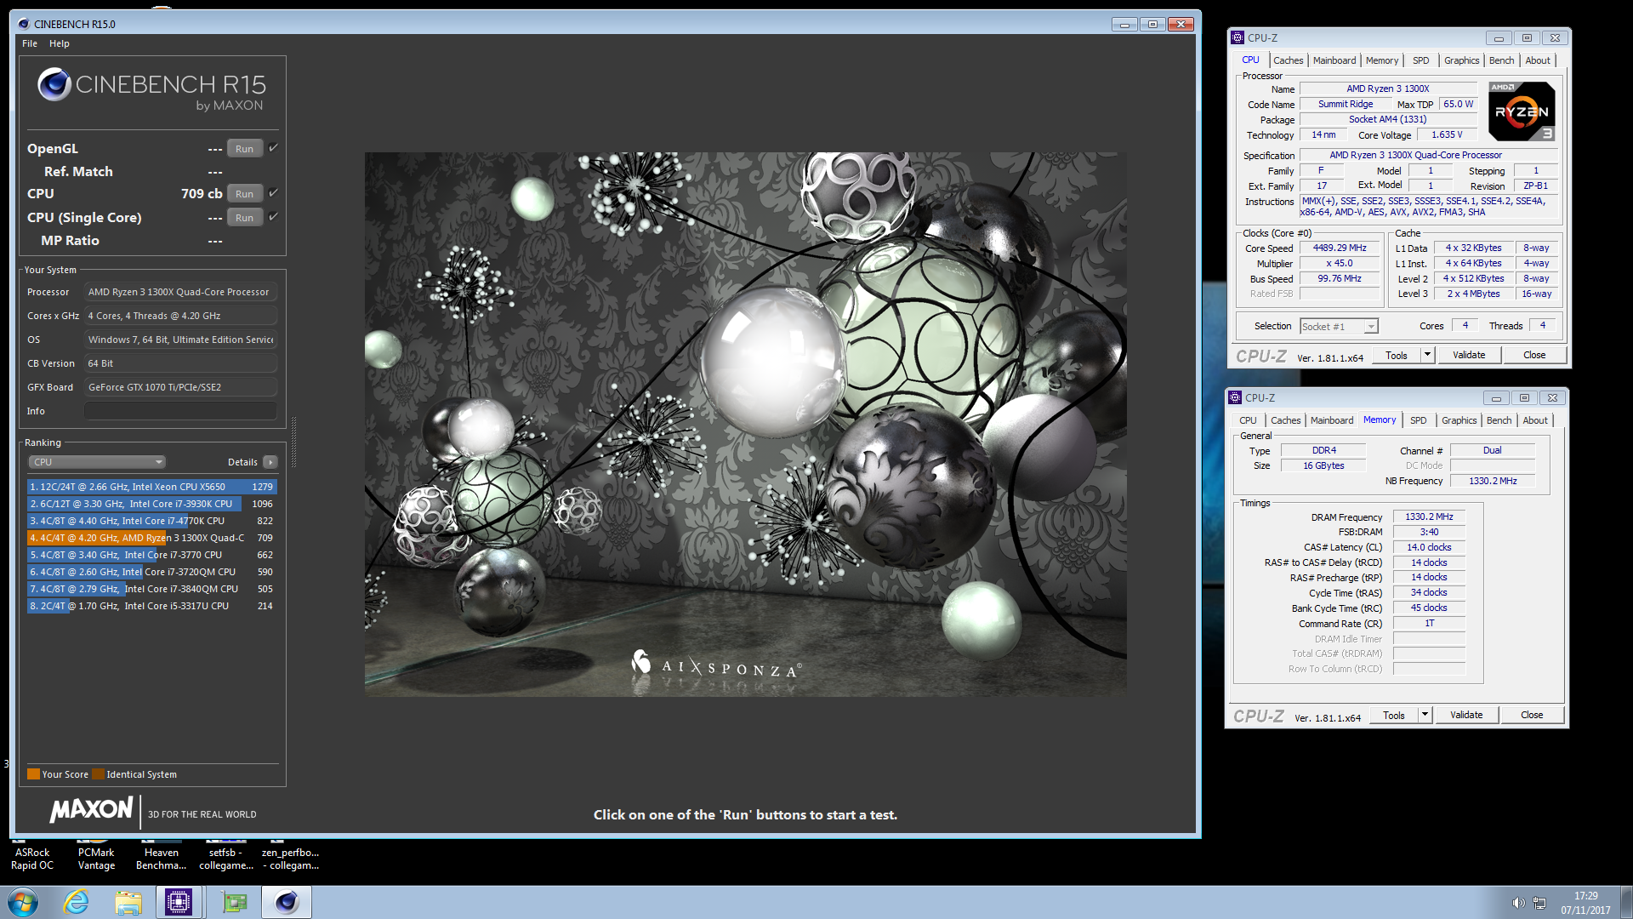
Task: Click Validate in upper CPU-Z window
Action: click(1469, 355)
